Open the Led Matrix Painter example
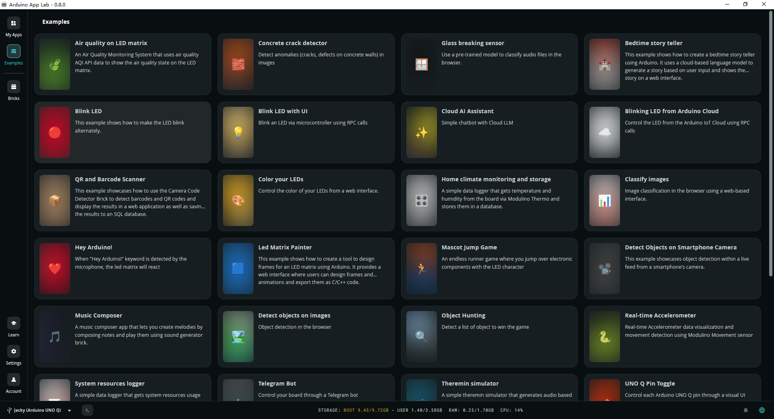Viewport: 774px width, 419px height. point(306,268)
